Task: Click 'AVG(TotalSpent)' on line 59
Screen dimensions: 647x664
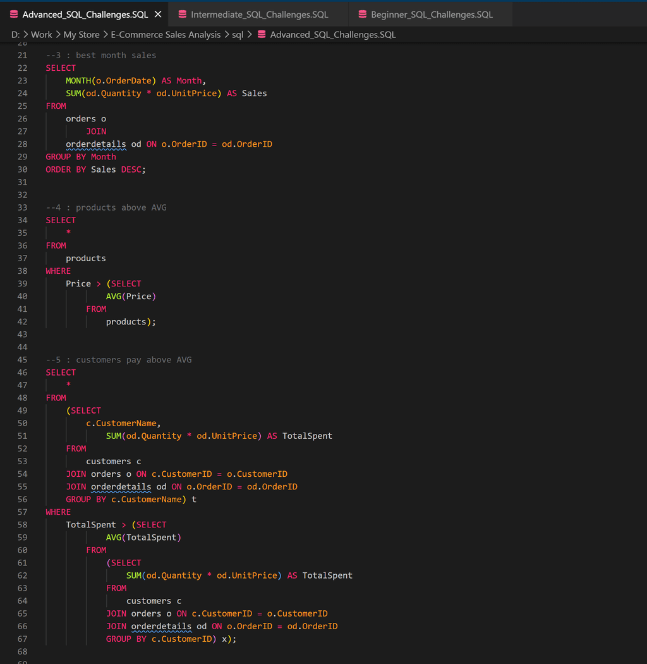Action: pos(143,538)
